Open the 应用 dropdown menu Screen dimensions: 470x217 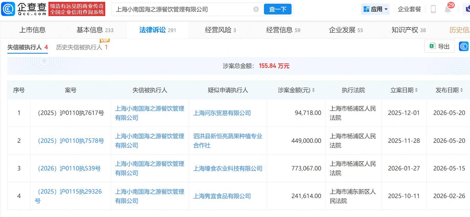(375, 9)
